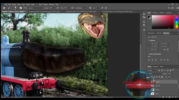Open the Plugins menu
179x100 pixels.
click(x=45, y=4)
